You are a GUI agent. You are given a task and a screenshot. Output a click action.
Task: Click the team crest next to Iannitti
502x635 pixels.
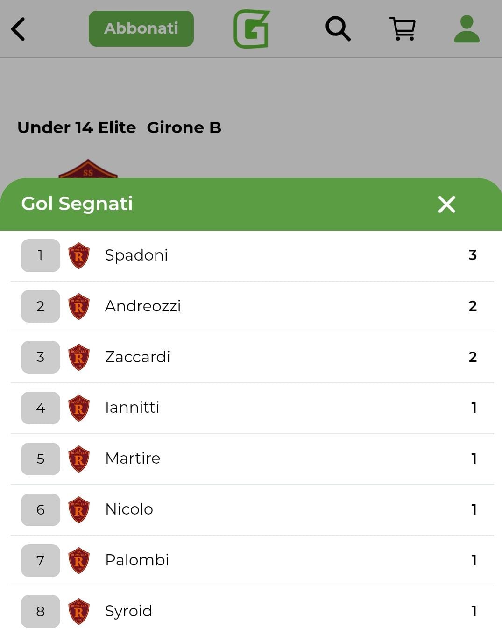(79, 408)
